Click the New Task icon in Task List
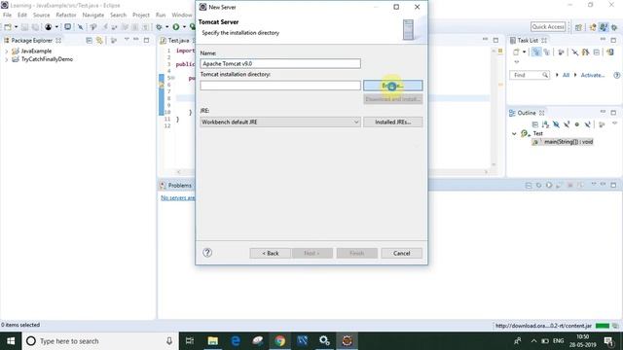The height and width of the screenshot is (350, 623). (x=516, y=52)
